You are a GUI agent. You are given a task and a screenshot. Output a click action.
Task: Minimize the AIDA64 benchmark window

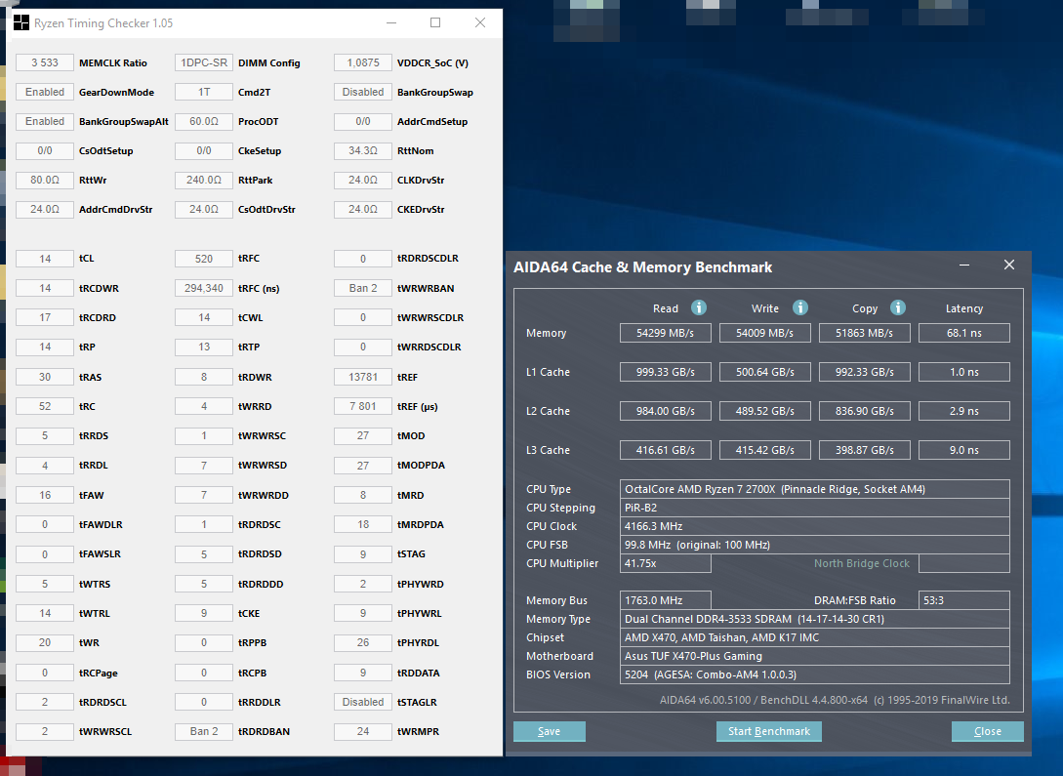click(964, 265)
